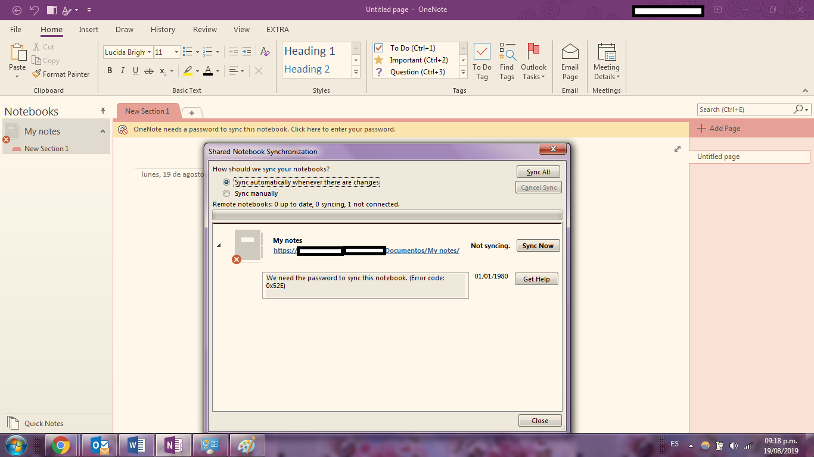814x457 pixels.
Task: Expand the Tags gallery list
Action: tap(463, 73)
